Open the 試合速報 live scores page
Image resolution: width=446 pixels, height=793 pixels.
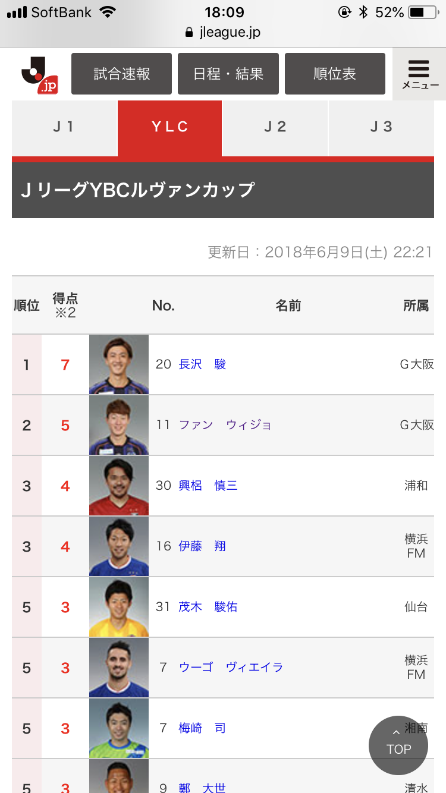[122, 74]
